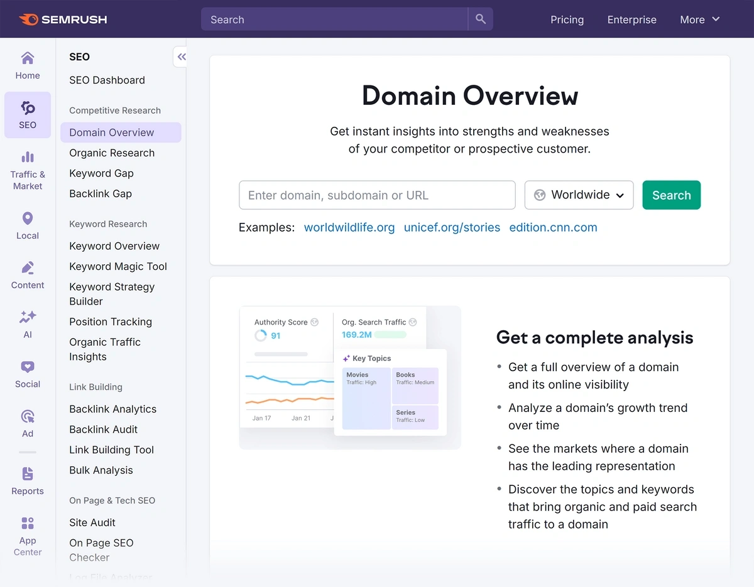
Task: Open Keyword Magic Tool
Action: pyautogui.click(x=118, y=266)
